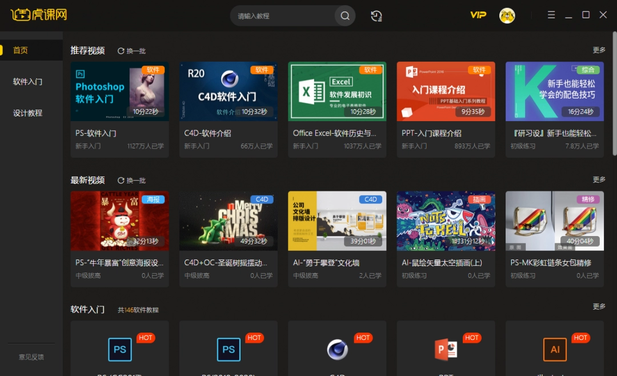Open the PPT 入门课程介绍 thumbnail
The height and width of the screenshot is (376, 617).
[x=446, y=91]
